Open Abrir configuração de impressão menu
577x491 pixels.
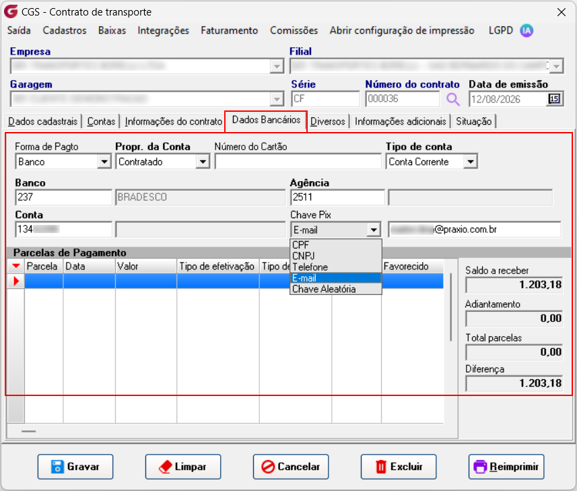[402, 30]
